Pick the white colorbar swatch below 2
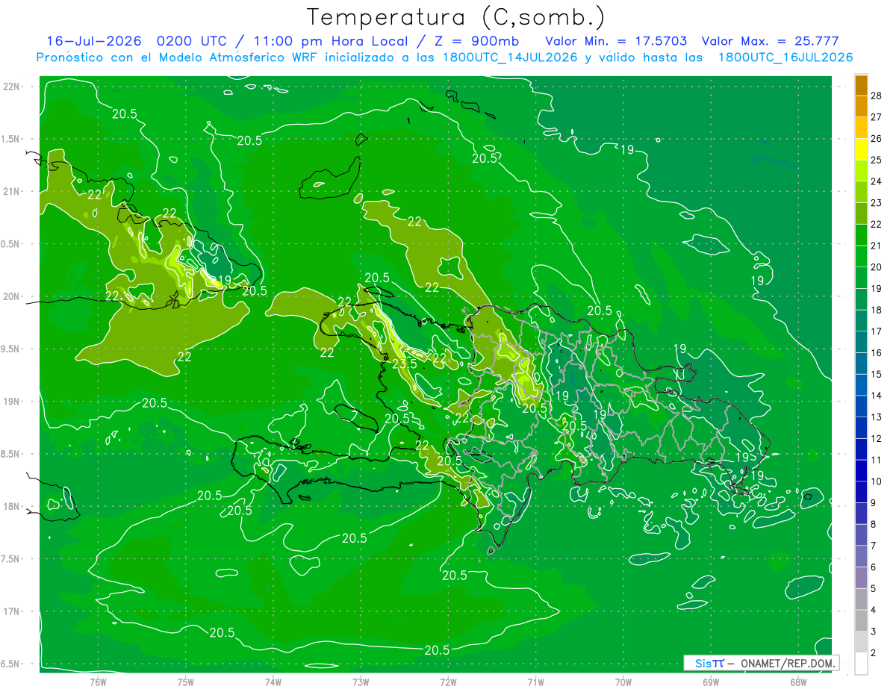Viewport: 896px width, 692px height. point(861,664)
